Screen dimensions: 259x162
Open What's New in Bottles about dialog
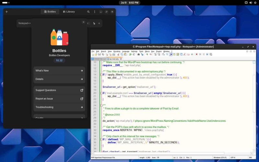59,71
